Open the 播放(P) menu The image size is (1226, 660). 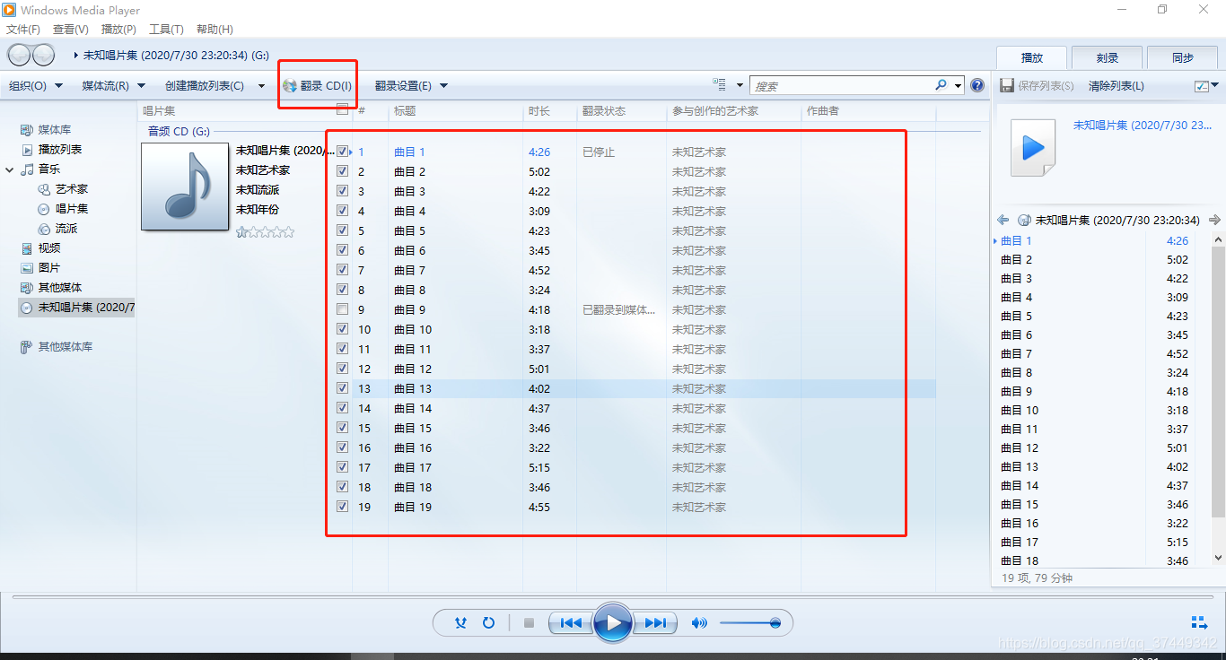[118, 30]
